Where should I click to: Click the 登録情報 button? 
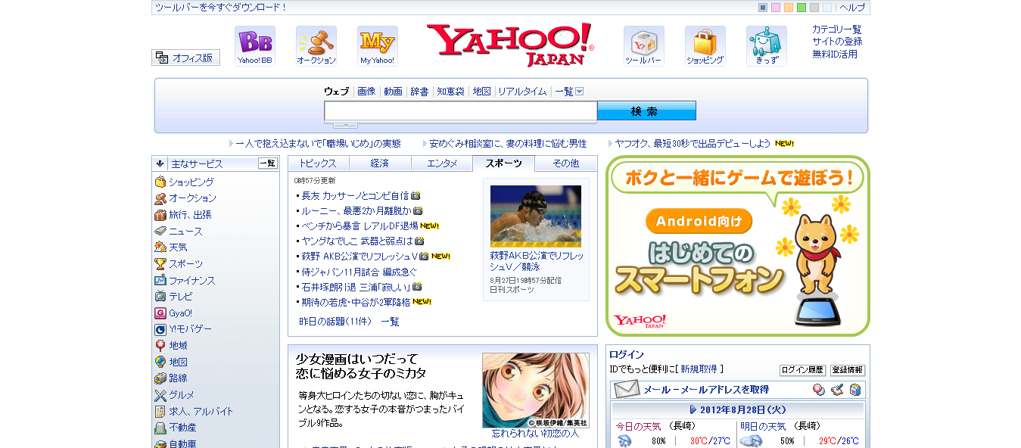click(x=848, y=370)
